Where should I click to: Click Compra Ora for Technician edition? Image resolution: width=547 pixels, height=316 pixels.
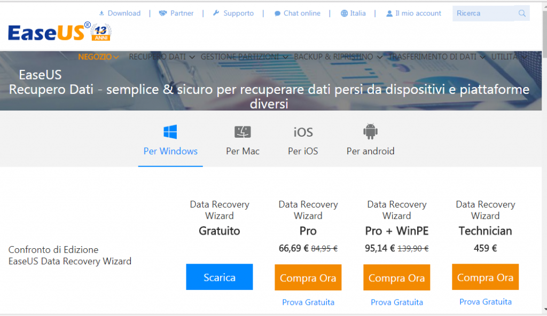(485, 277)
